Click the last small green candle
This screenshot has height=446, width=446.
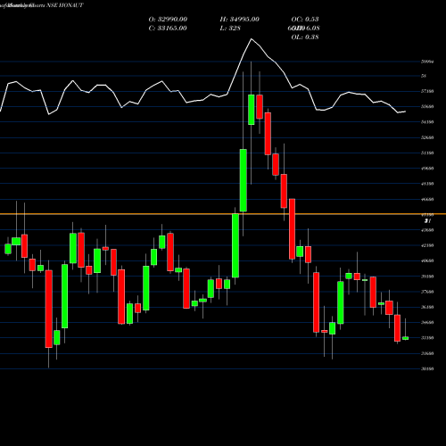point(405,338)
